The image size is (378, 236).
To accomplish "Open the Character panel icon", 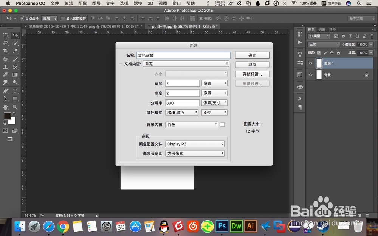I will 300,99.
